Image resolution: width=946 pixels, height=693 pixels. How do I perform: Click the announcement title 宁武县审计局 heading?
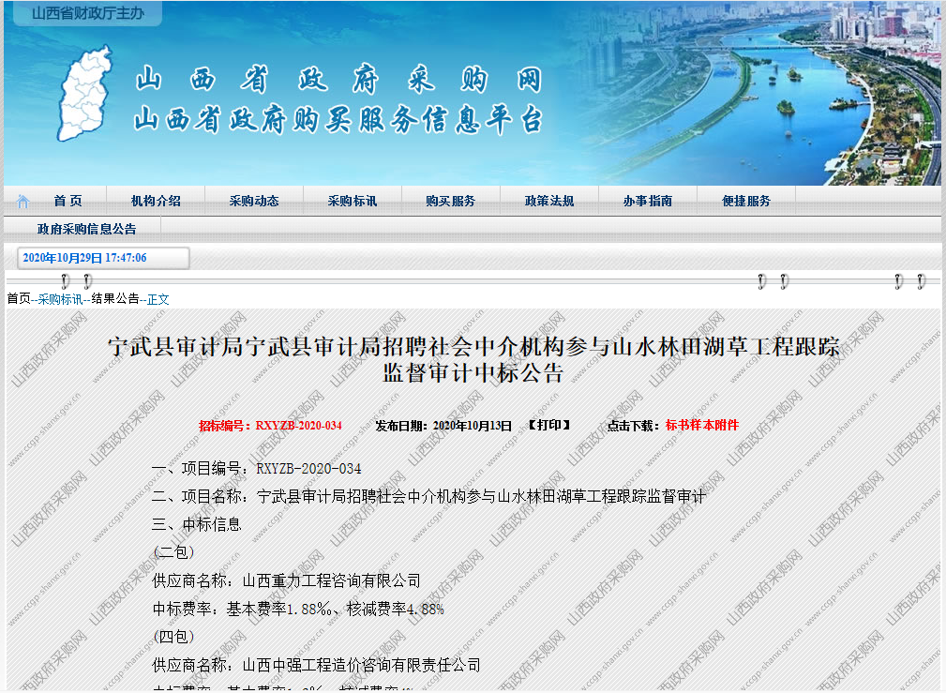[473, 360]
